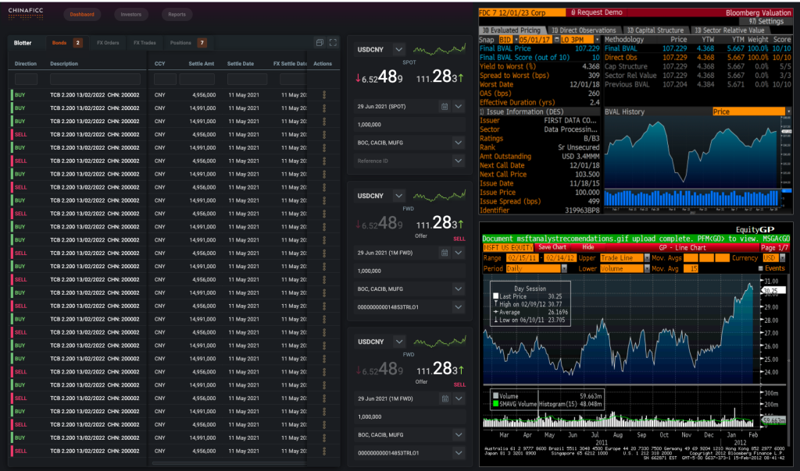This screenshot has width=800, height=471.
Task: Click the USDCNY sparkline chart in the SPOT panel
Action: tap(439, 49)
